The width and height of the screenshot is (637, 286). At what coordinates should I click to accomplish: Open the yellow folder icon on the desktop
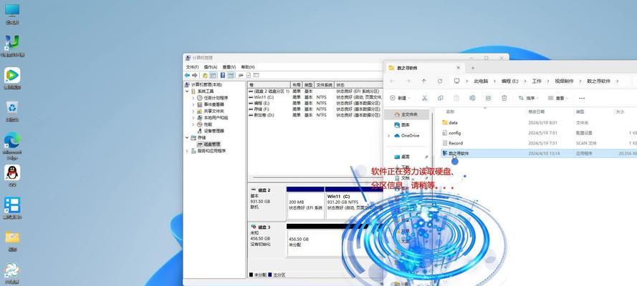click(x=12, y=241)
